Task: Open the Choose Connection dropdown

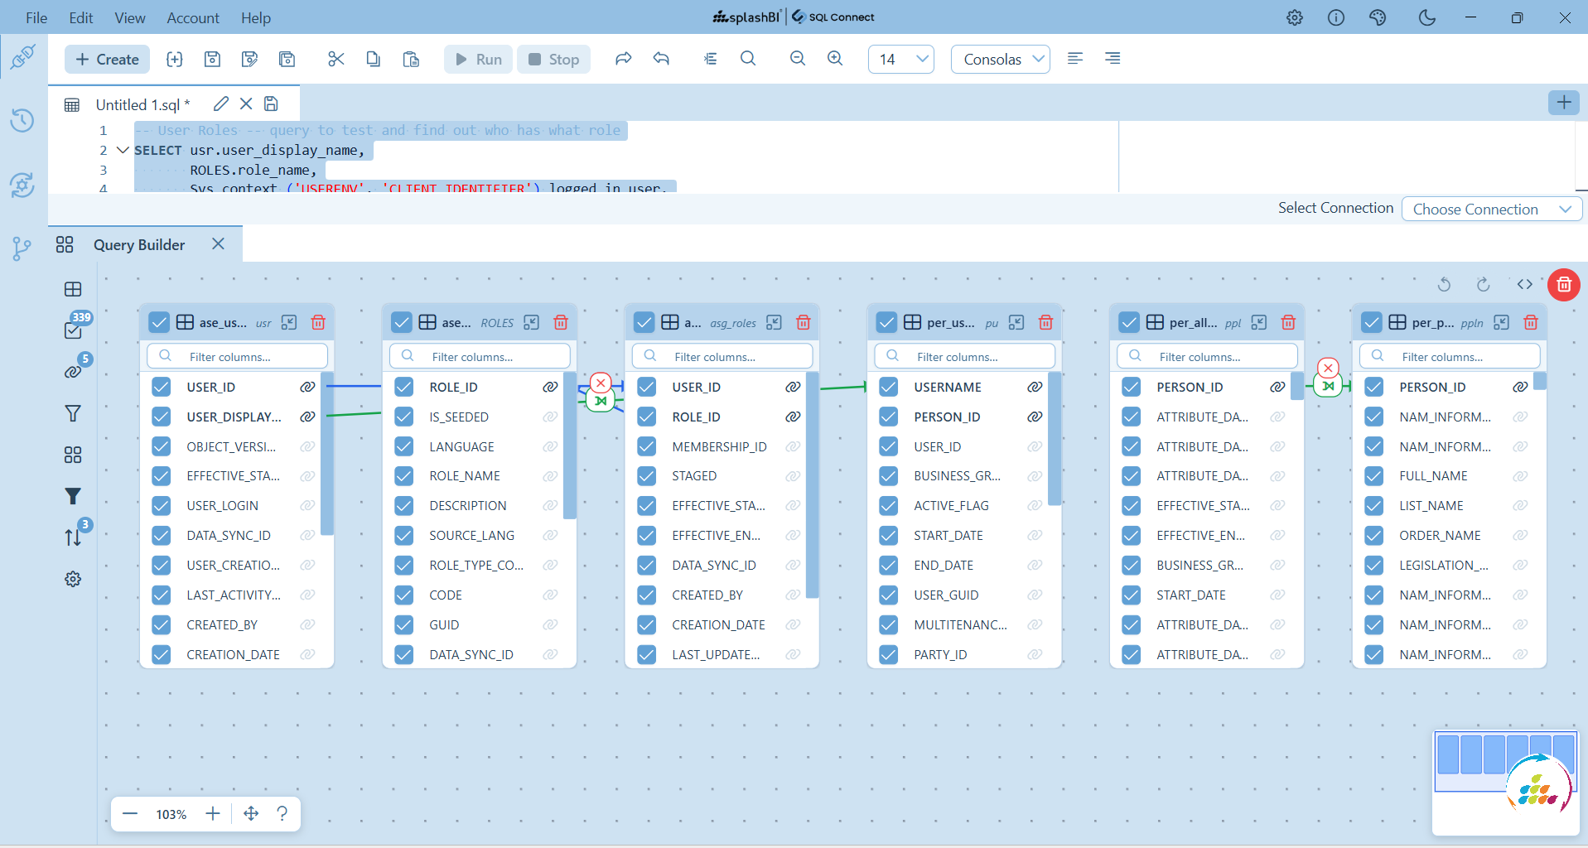Action: 1492,210
